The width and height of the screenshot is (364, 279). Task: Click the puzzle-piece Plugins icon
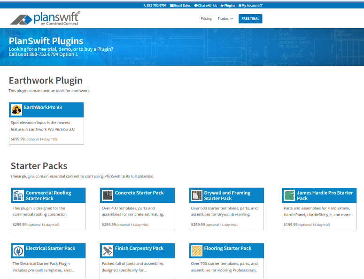click(x=222, y=5)
